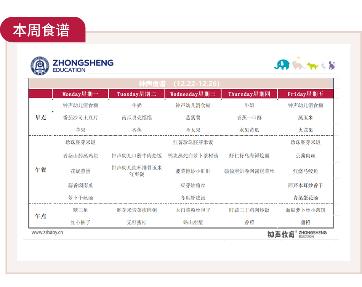Click the 时蔬三丁鸡肉炒饭 cell under Thursday

click(249, 210)
